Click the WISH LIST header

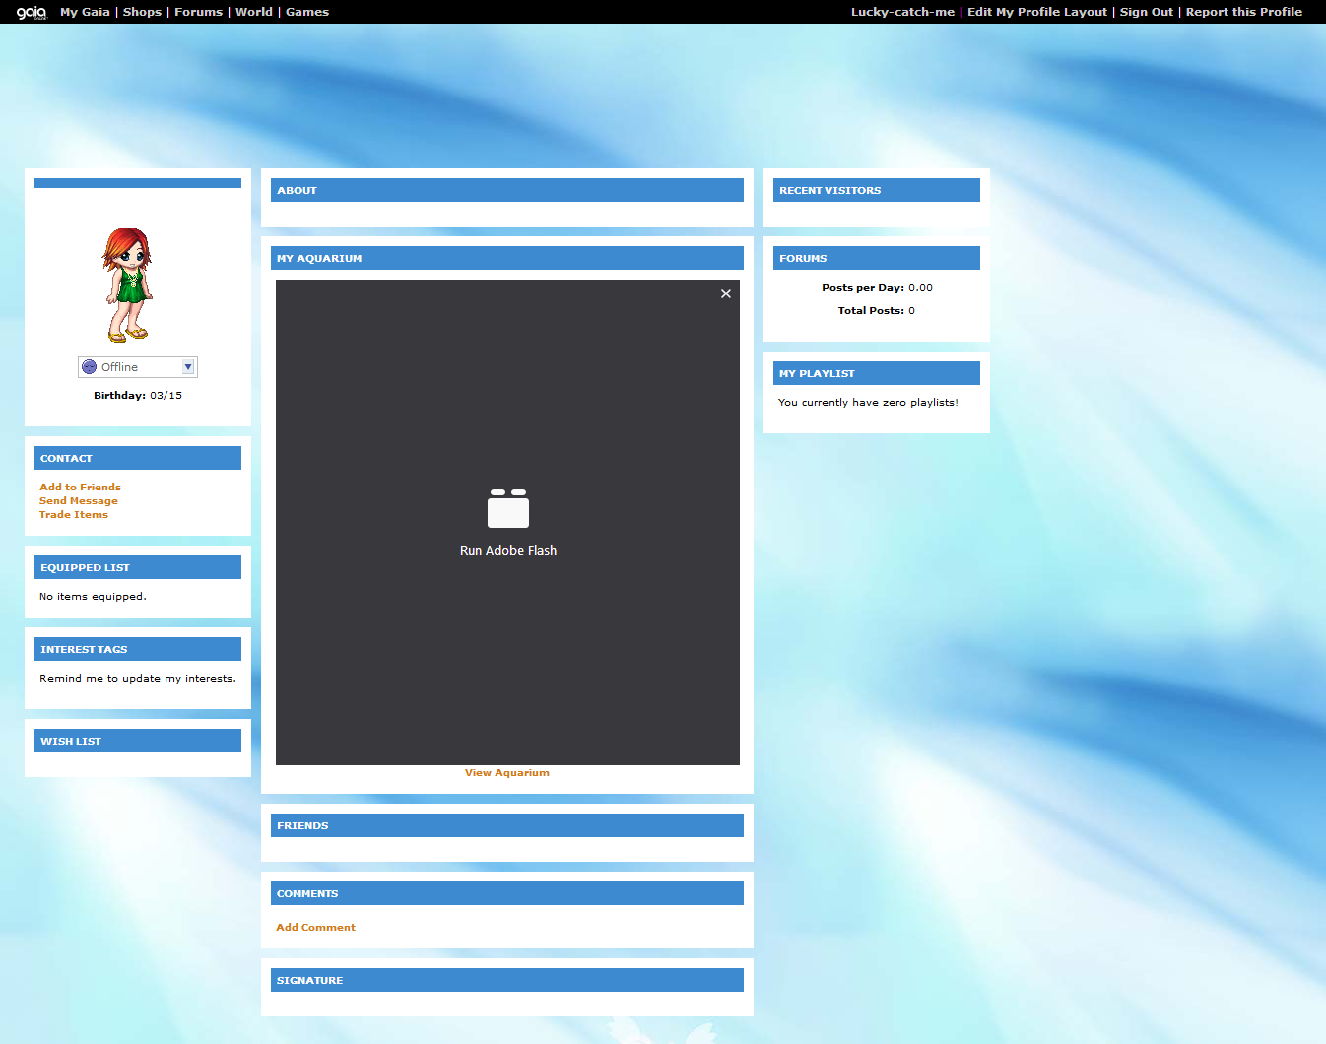pyautogui.click(x=138, y=741)
